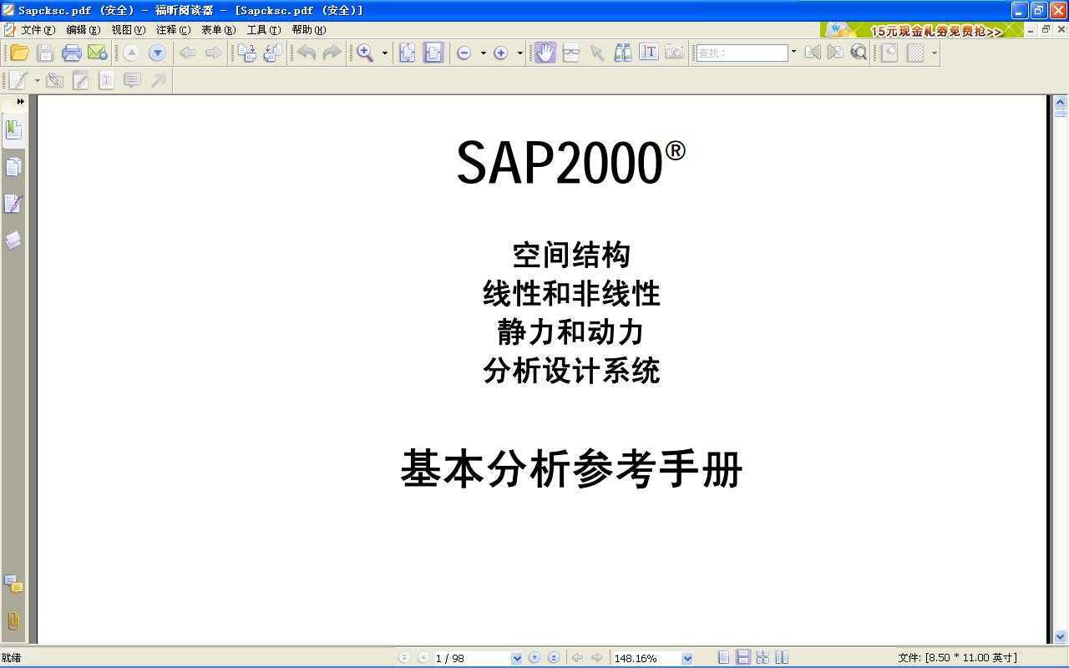The width and height of the screenshot is (1069, 668).
Task: Go to last page in status bar
Action: coord(553,658)
